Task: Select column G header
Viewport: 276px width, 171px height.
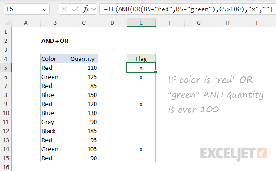Action: [199, 23]
